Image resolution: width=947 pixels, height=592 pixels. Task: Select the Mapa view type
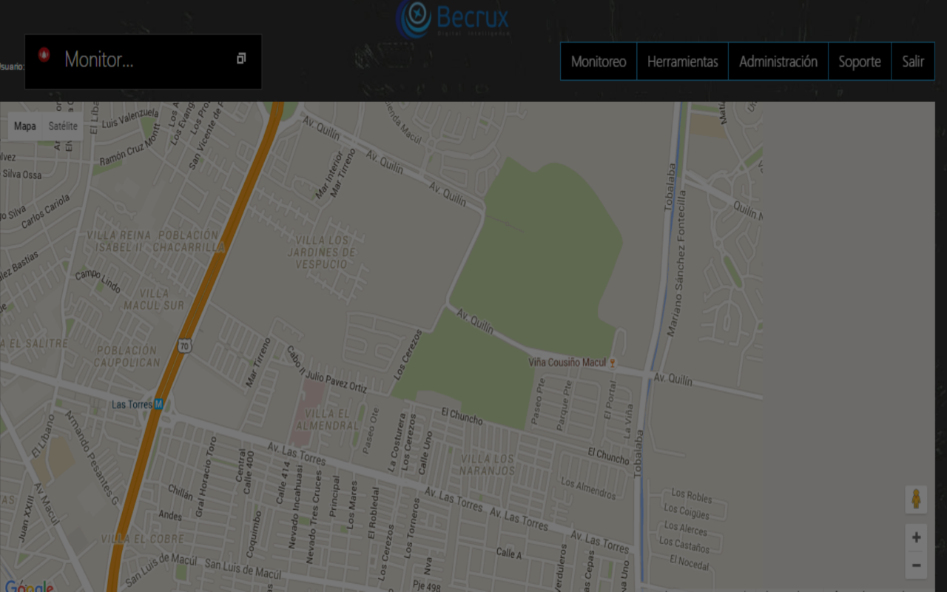click(x=25, y=127)
